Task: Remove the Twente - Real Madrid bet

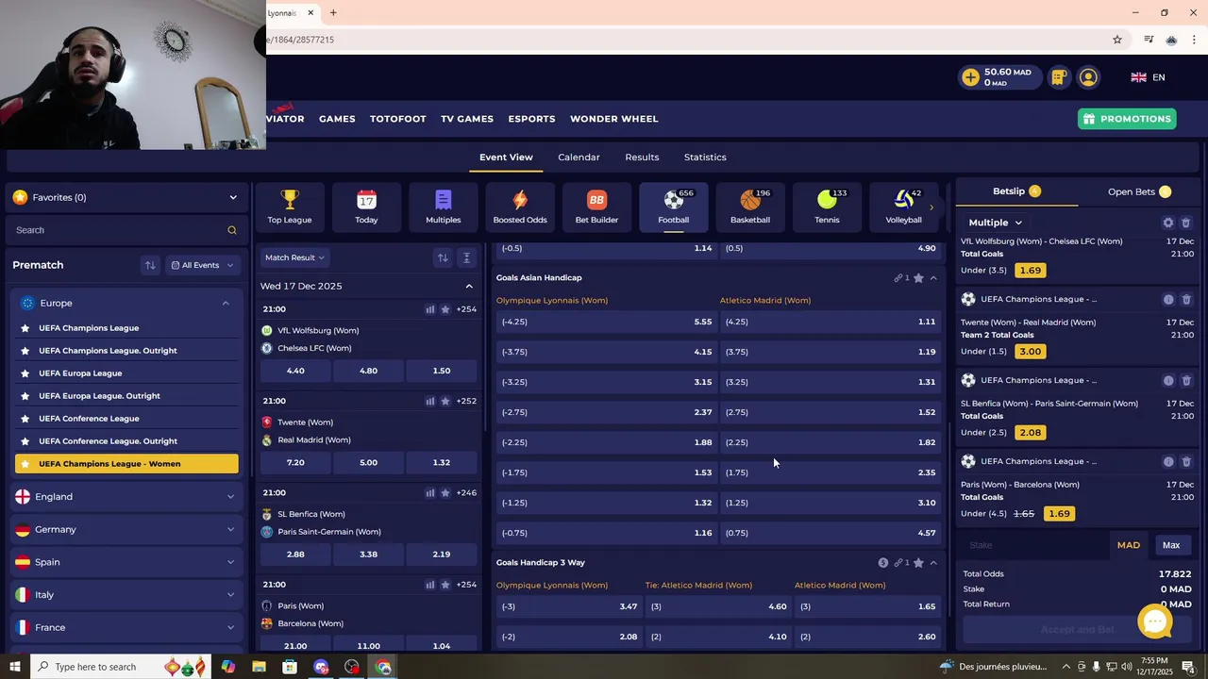Action: [1186, 299]
